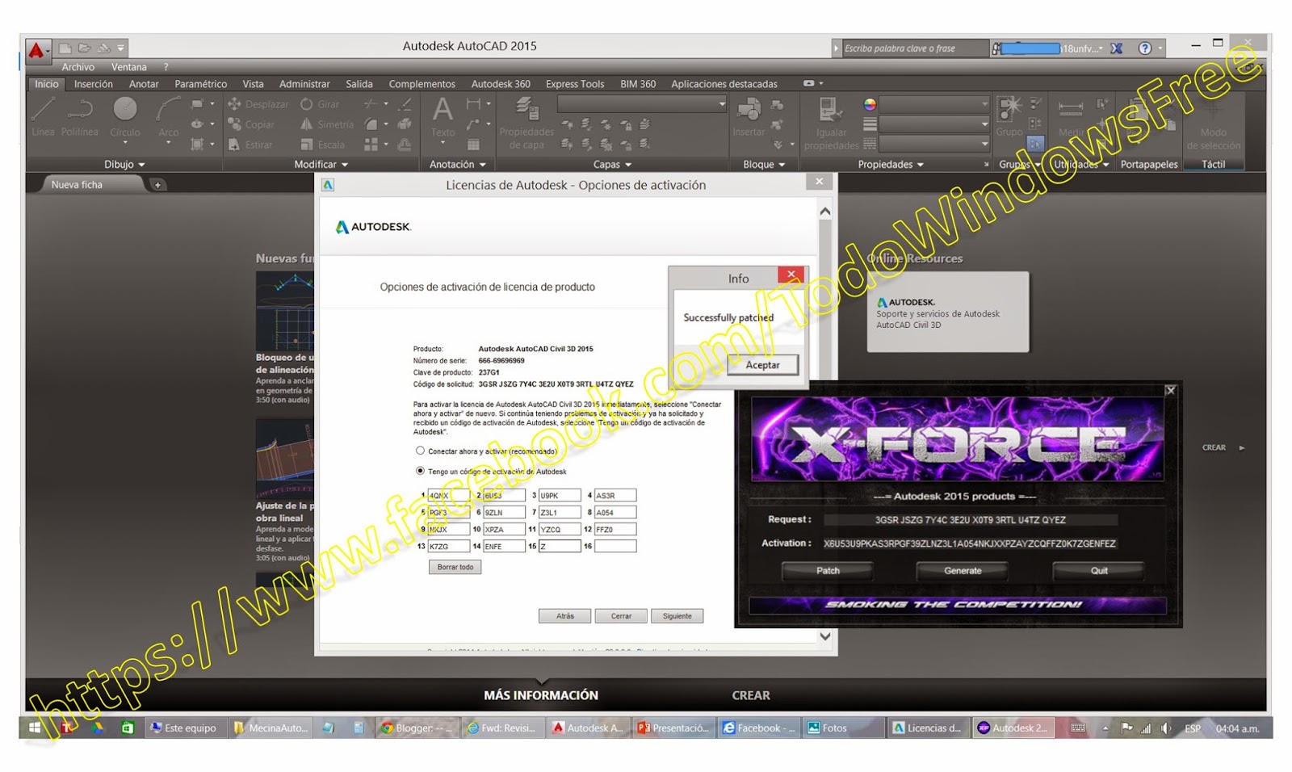The height and width of the screenshot is (772, 1292).
Task: Expand the Modificar panel dropdown
Action: point(321,164)
